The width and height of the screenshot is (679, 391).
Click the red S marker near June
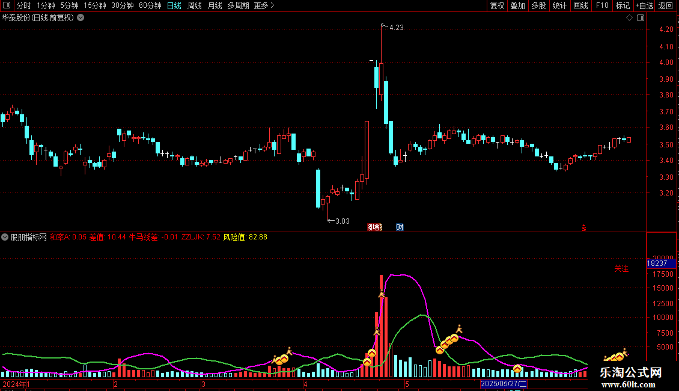pos(583,228)
